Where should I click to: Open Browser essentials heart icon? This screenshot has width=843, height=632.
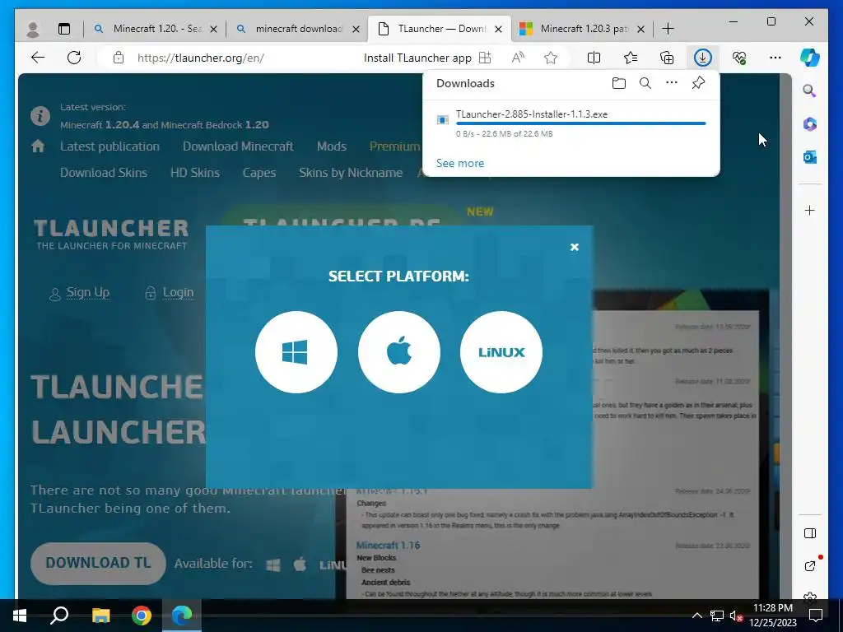click(739, 58)
